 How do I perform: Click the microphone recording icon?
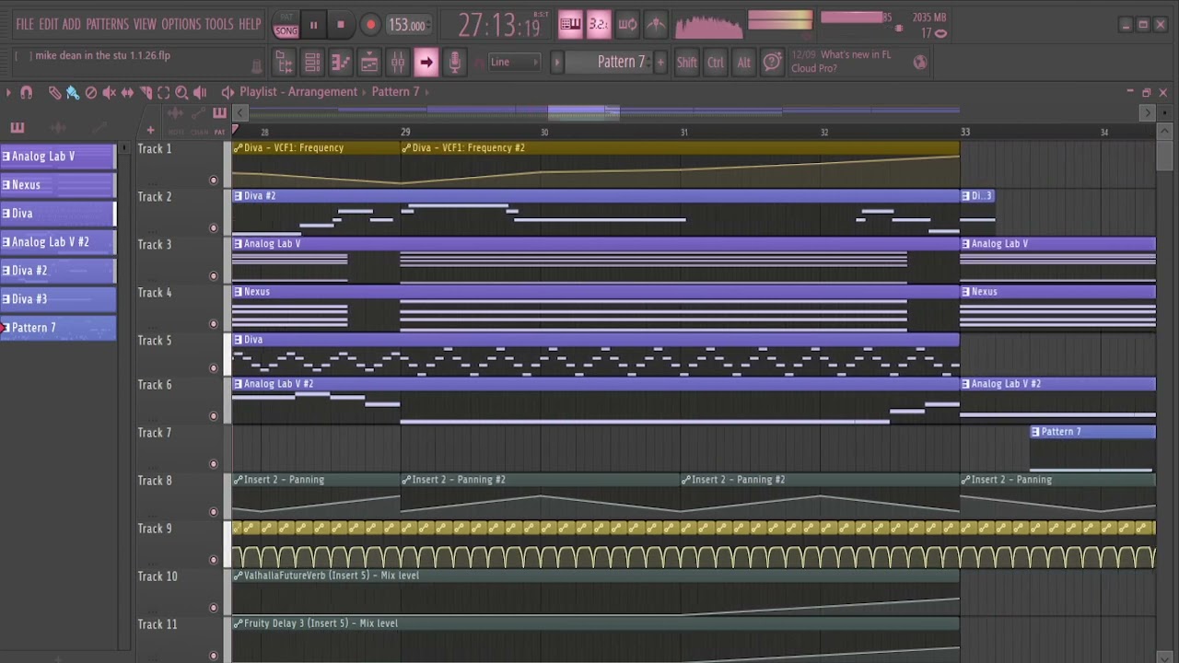click(x=454, y=63)
